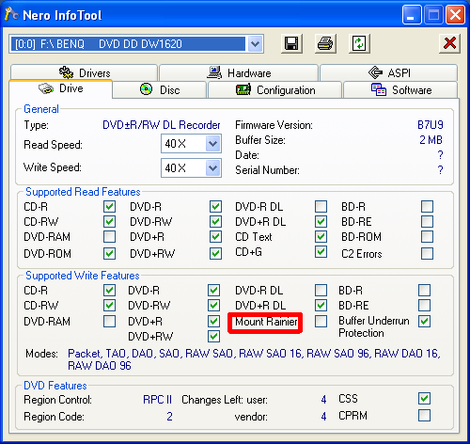Image resolution: width=470 pixels, height=444 pixels.
Task: Click the Modes list text starting with Packet
Action: click(254, 359)
